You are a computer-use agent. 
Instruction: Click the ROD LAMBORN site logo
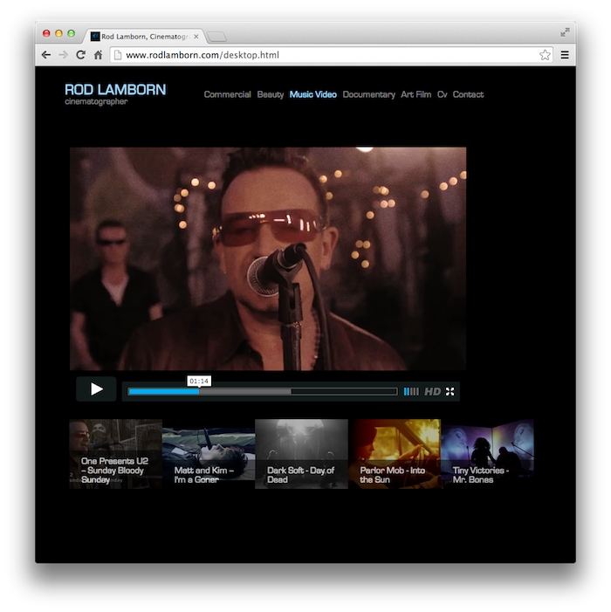tap(114, 90)
